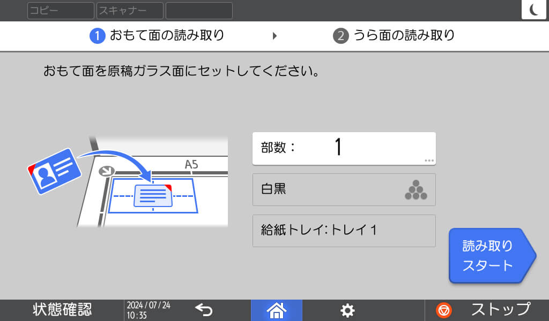Tap the triangle arrow between the steps
Image resolution: width=549 pixels, height=321 pixels.
[x=274, y=36]
